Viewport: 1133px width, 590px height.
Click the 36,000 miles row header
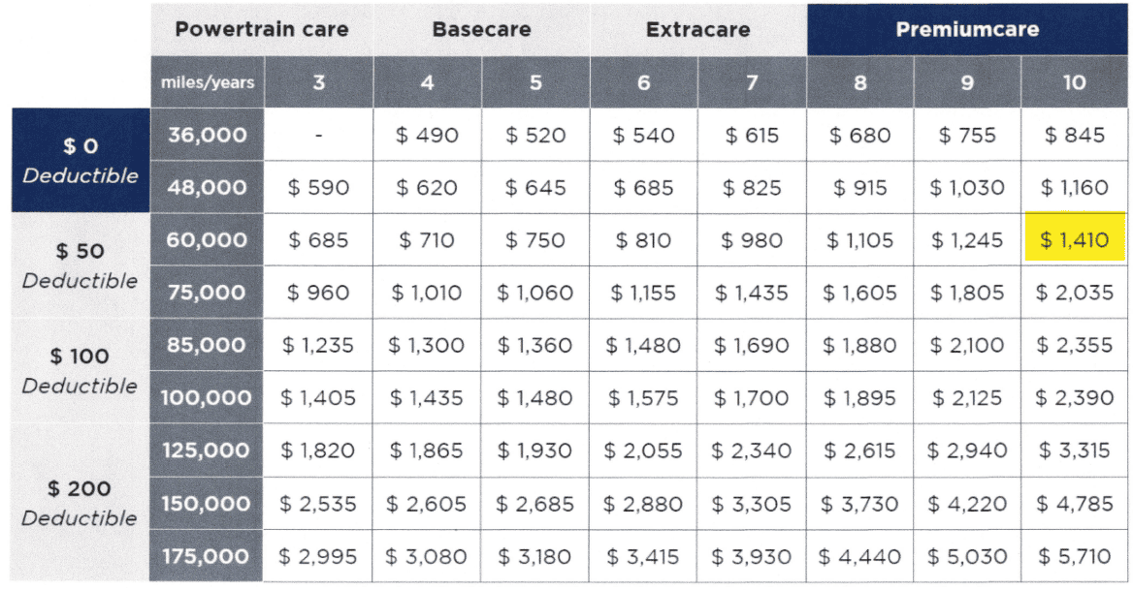click(x=207, y=135)
